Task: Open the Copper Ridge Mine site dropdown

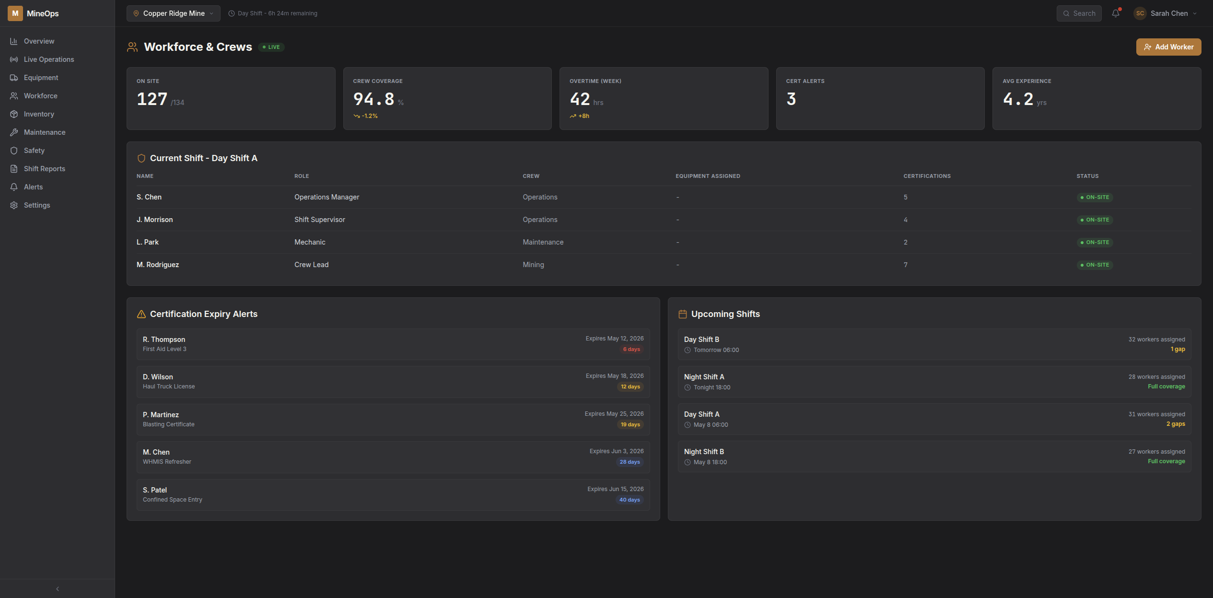Action: point(174,13)
